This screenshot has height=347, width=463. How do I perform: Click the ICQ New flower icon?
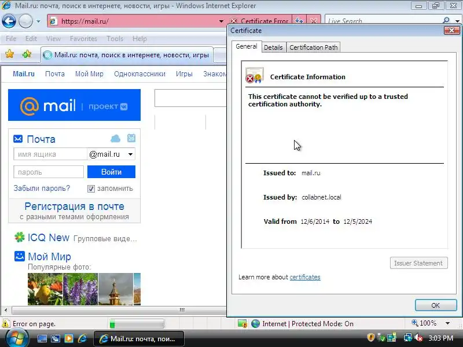coord(20,237)
